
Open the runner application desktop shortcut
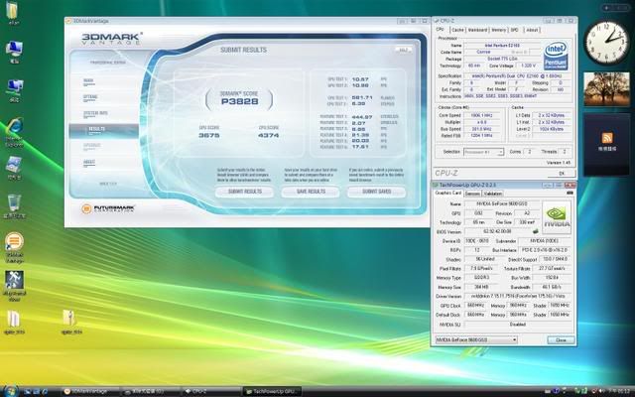[14, 280]
